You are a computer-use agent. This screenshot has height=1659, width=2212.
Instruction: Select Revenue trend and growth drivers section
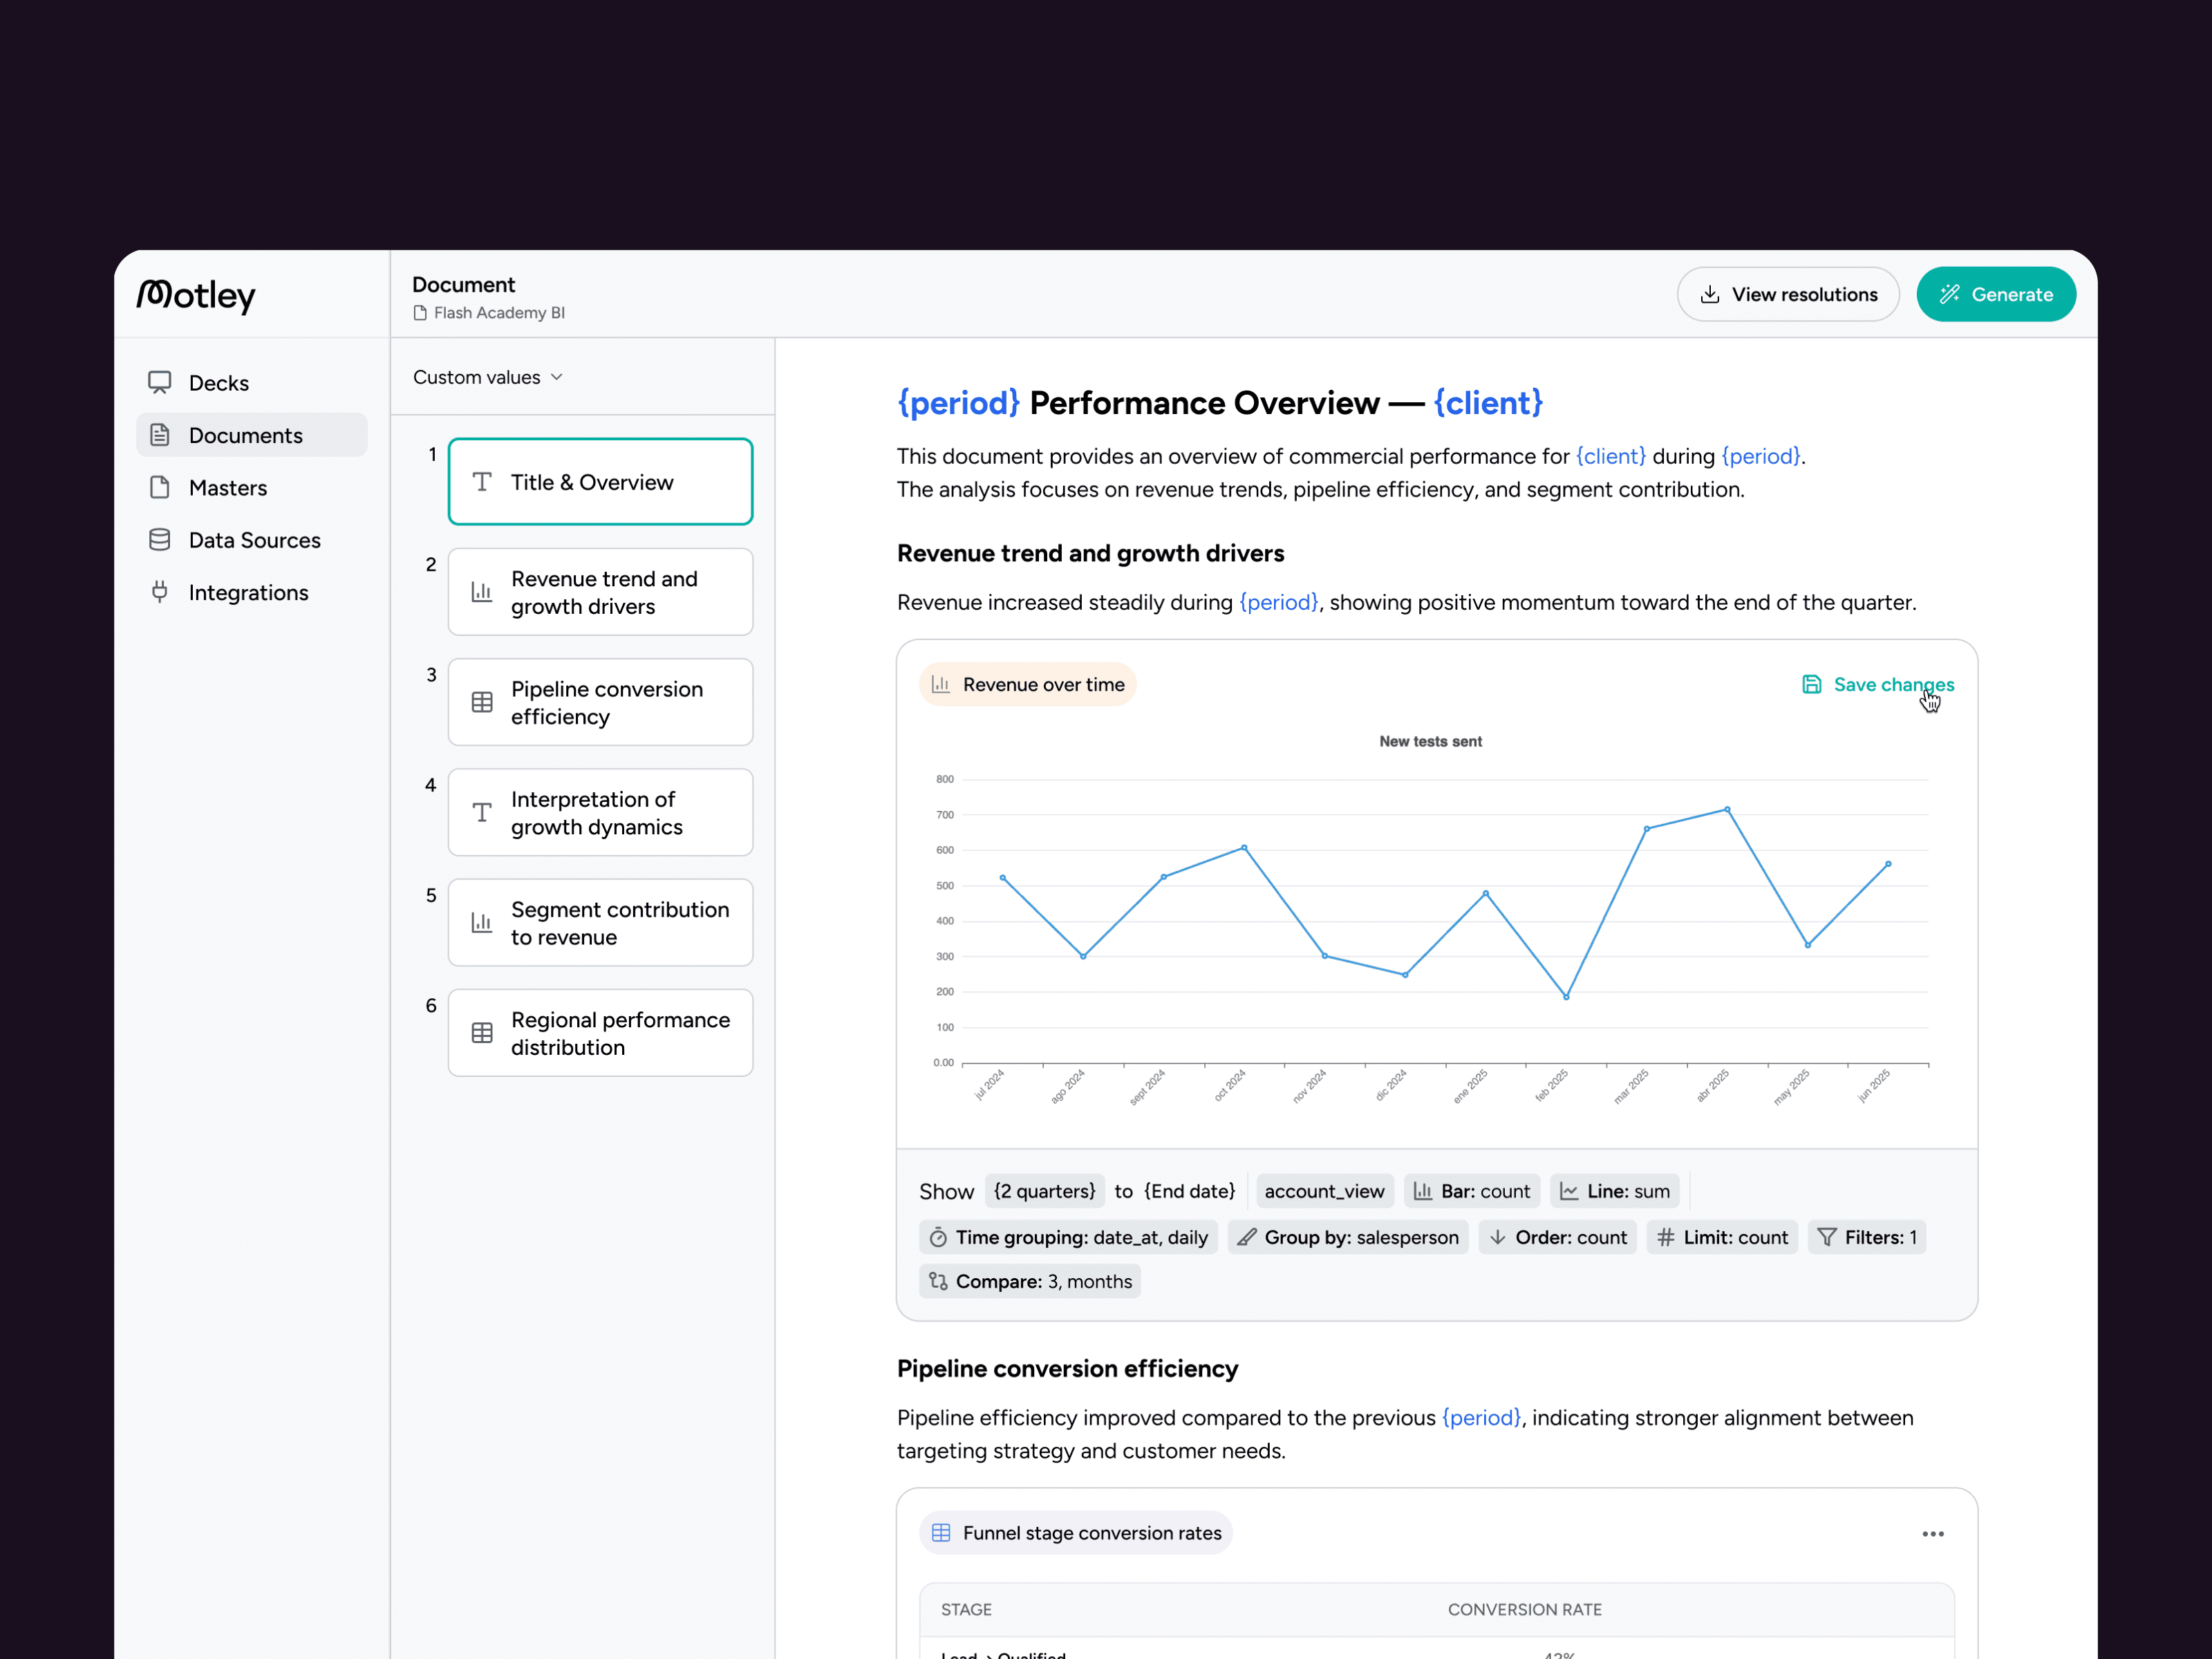tap(600, 592)
